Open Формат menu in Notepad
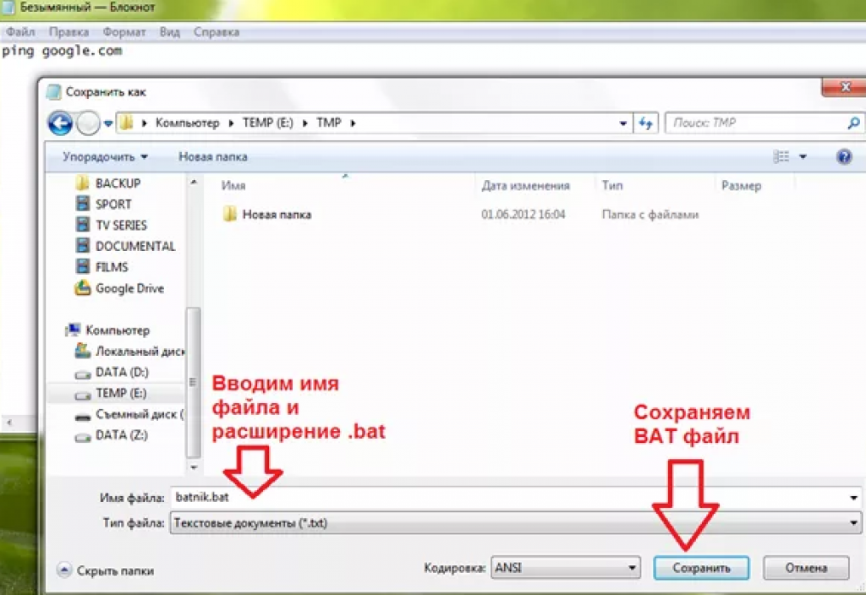The height and width of the screenshot is (595, 866). pyautogui.click(x=124, y=32)
